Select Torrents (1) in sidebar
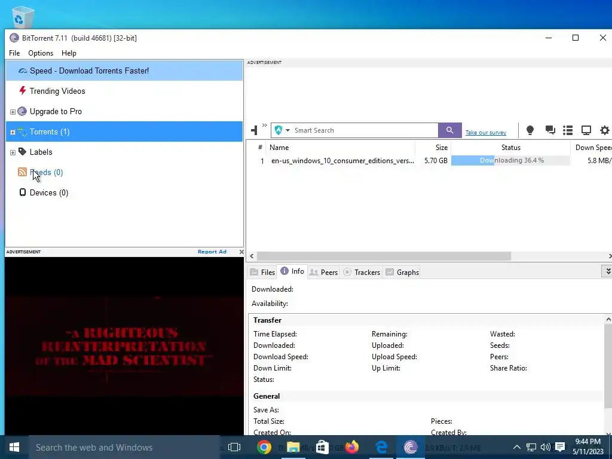This screenshot has height=459, width=612. 124,131
